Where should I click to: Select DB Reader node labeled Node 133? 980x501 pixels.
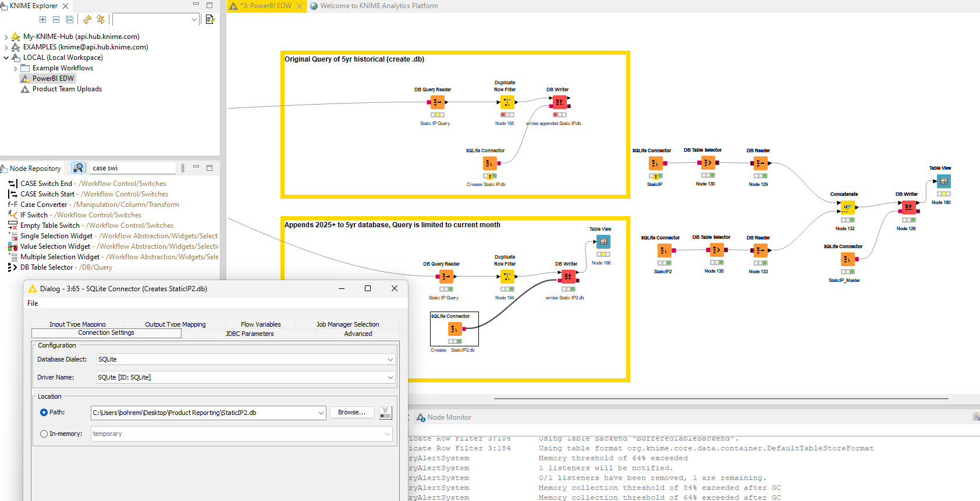760,250
